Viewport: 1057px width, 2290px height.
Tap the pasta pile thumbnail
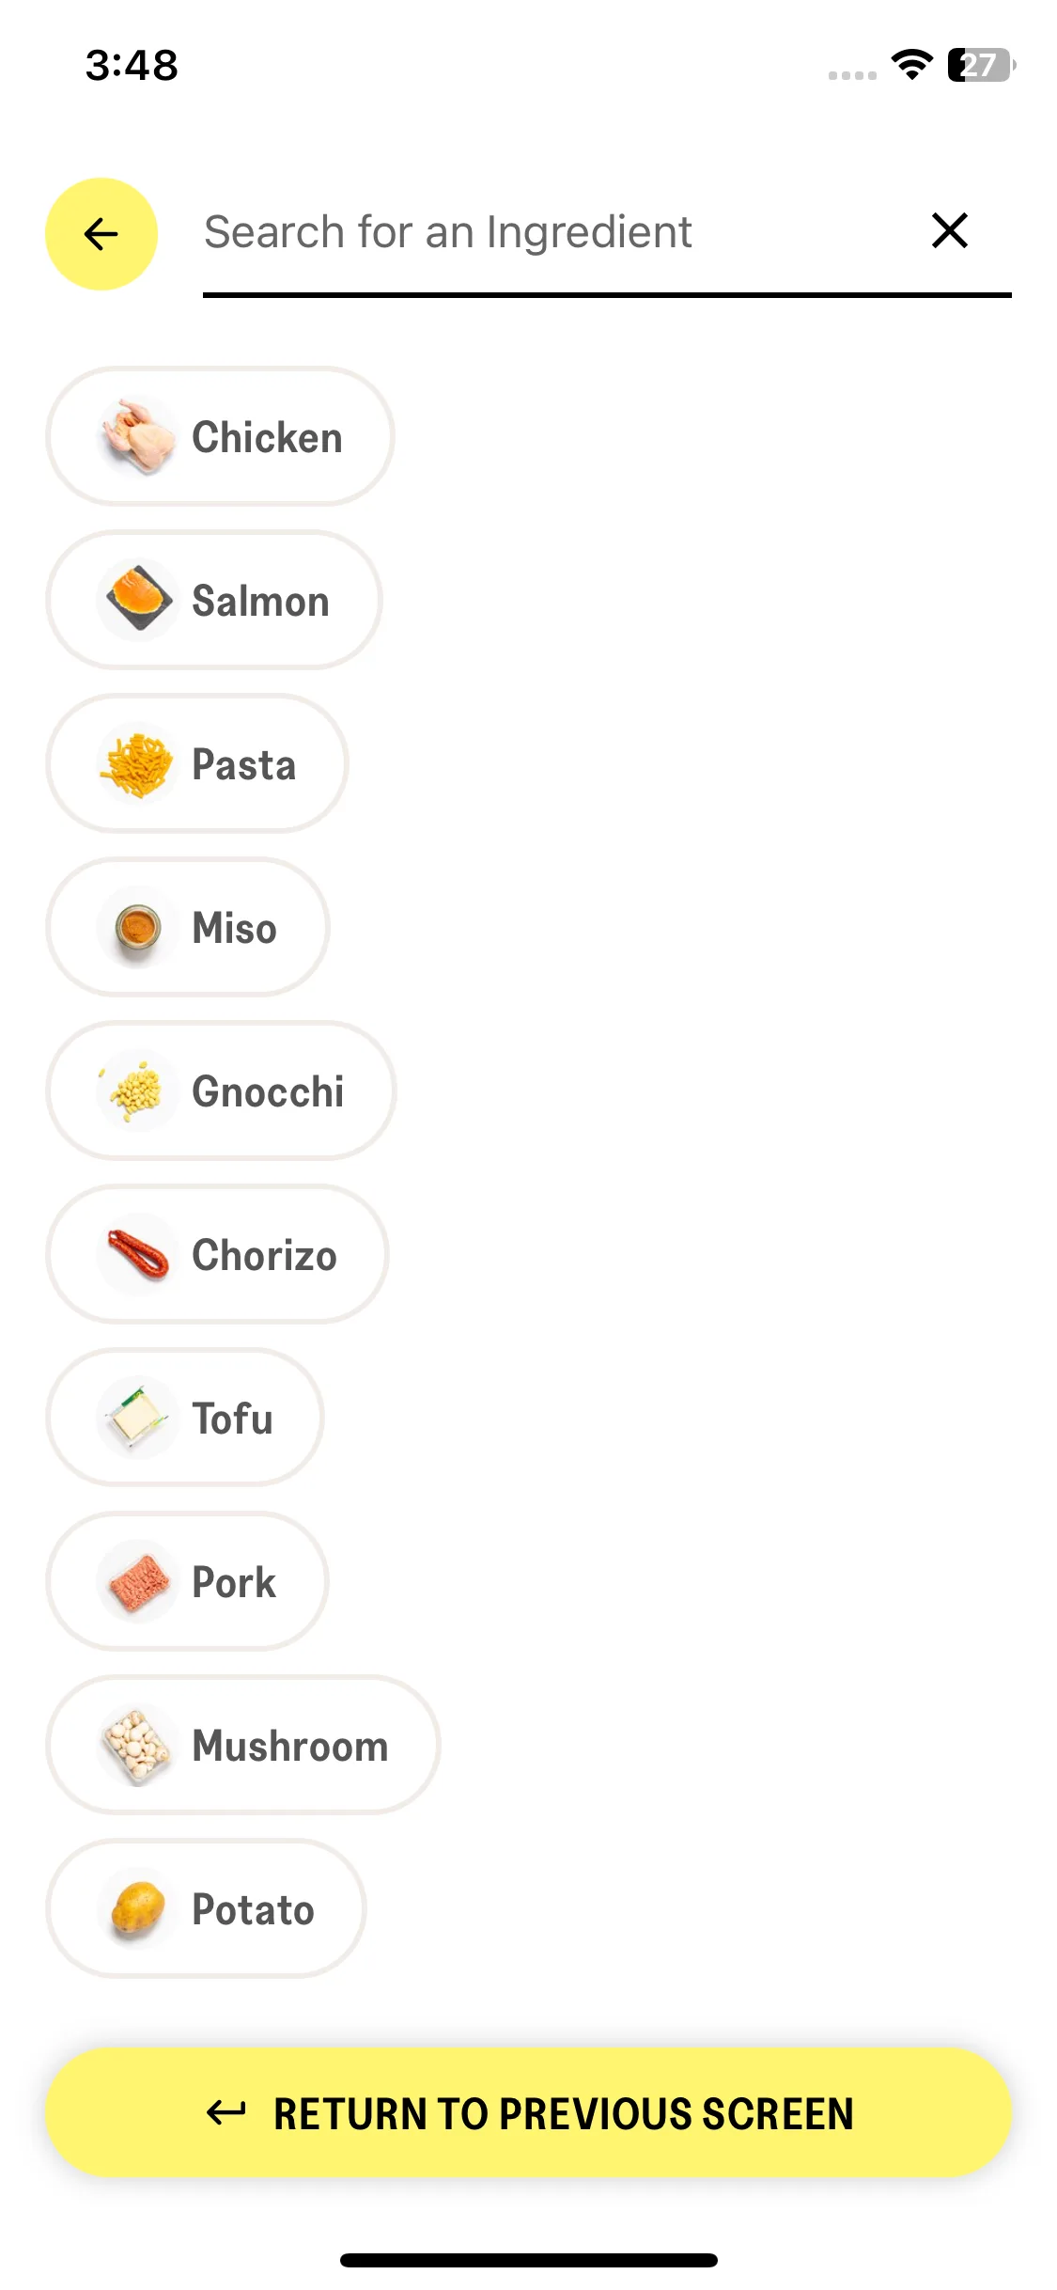point(138,763)
